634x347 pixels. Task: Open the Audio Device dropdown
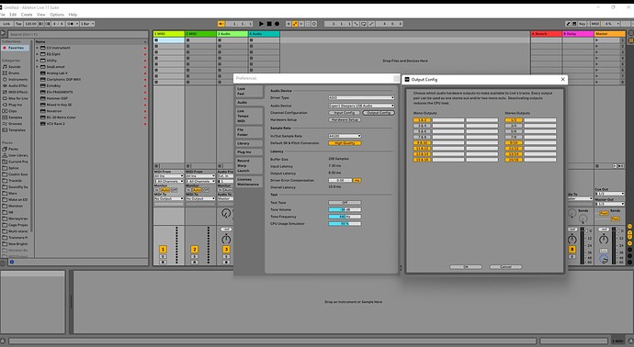click(x=361, y=106)
